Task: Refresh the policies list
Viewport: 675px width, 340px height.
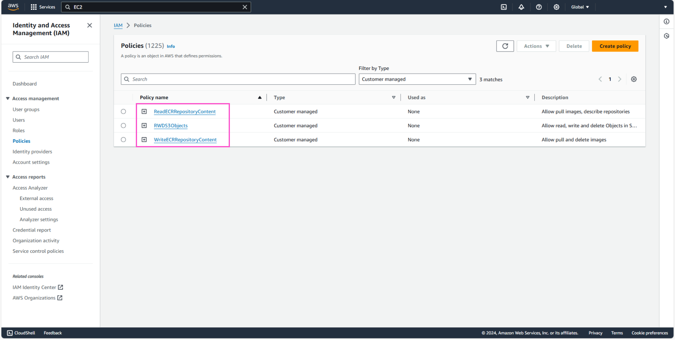Action: pos(505,46)
